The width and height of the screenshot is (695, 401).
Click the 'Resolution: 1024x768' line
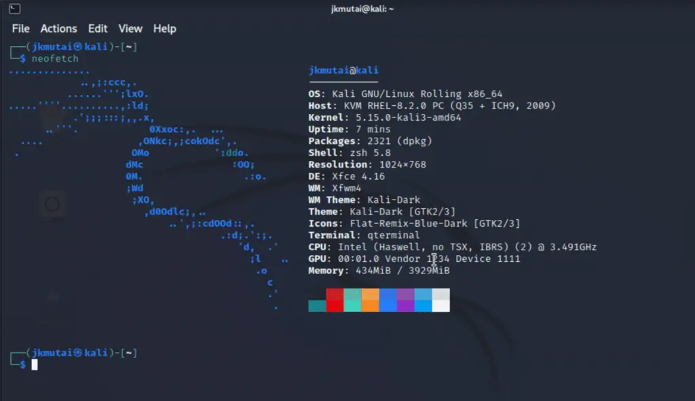point(367,164)
